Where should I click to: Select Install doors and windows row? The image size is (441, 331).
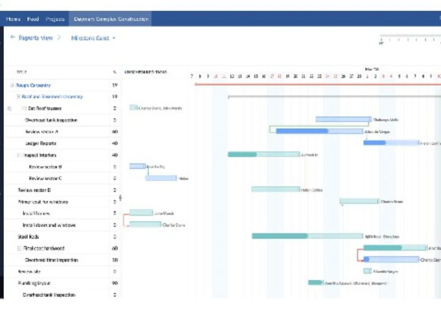62,225
